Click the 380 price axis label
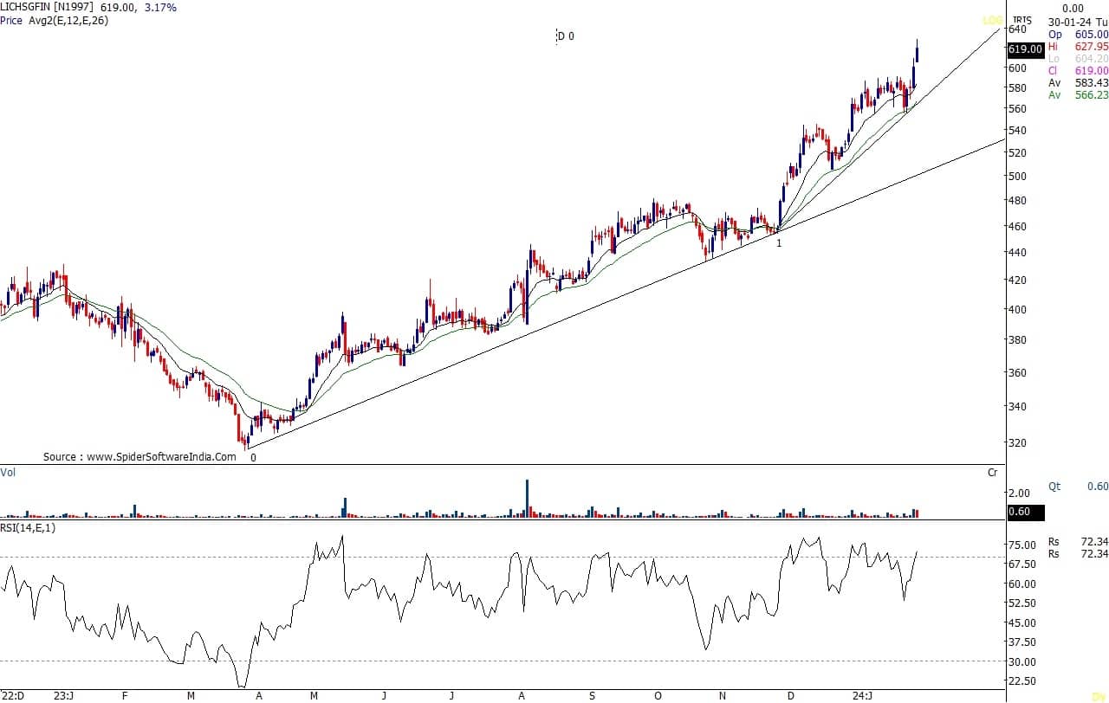The image size is (1109, 703). [1017, 340]
